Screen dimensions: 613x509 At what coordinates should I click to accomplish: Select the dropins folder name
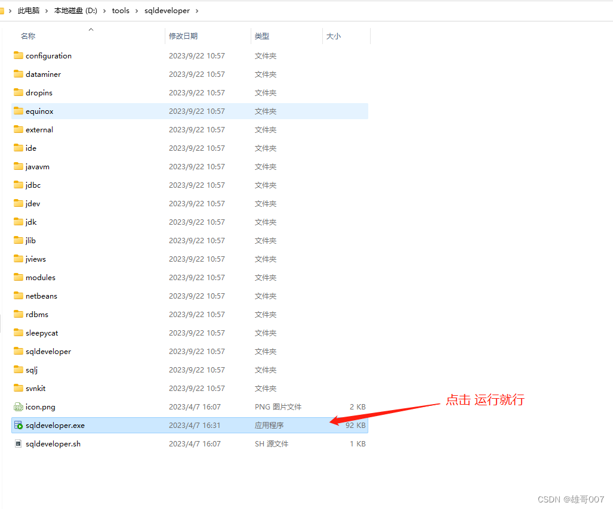tap(39, 93)
